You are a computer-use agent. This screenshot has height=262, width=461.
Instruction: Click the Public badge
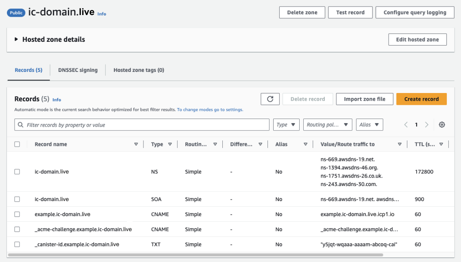point(16,13)
